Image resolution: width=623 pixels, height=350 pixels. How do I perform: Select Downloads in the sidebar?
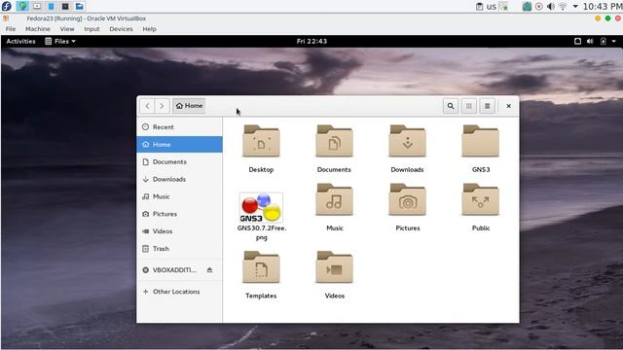179,179
